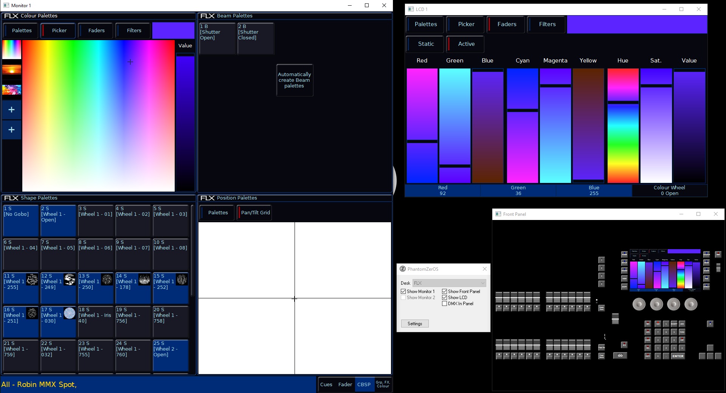Click Page Up key on Front Panel
This screenshot has height=393, width=726.
click(602, 347)
